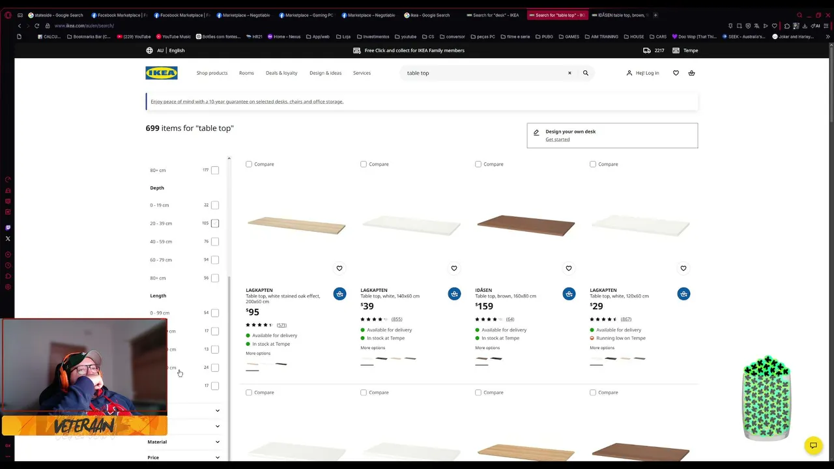834x469 pixels.
Task: Open a new browser tab with plus
Action: (x=655, y=15)
